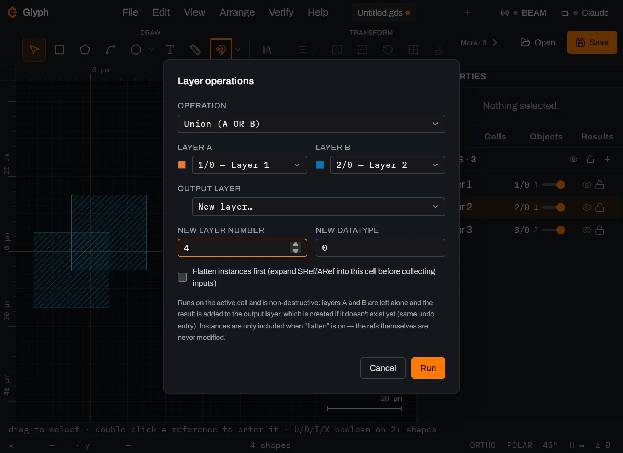Screen dimensions: 623x453
Task: Enable Flatten instances first checkbox
Action: [x=182, y=277]
